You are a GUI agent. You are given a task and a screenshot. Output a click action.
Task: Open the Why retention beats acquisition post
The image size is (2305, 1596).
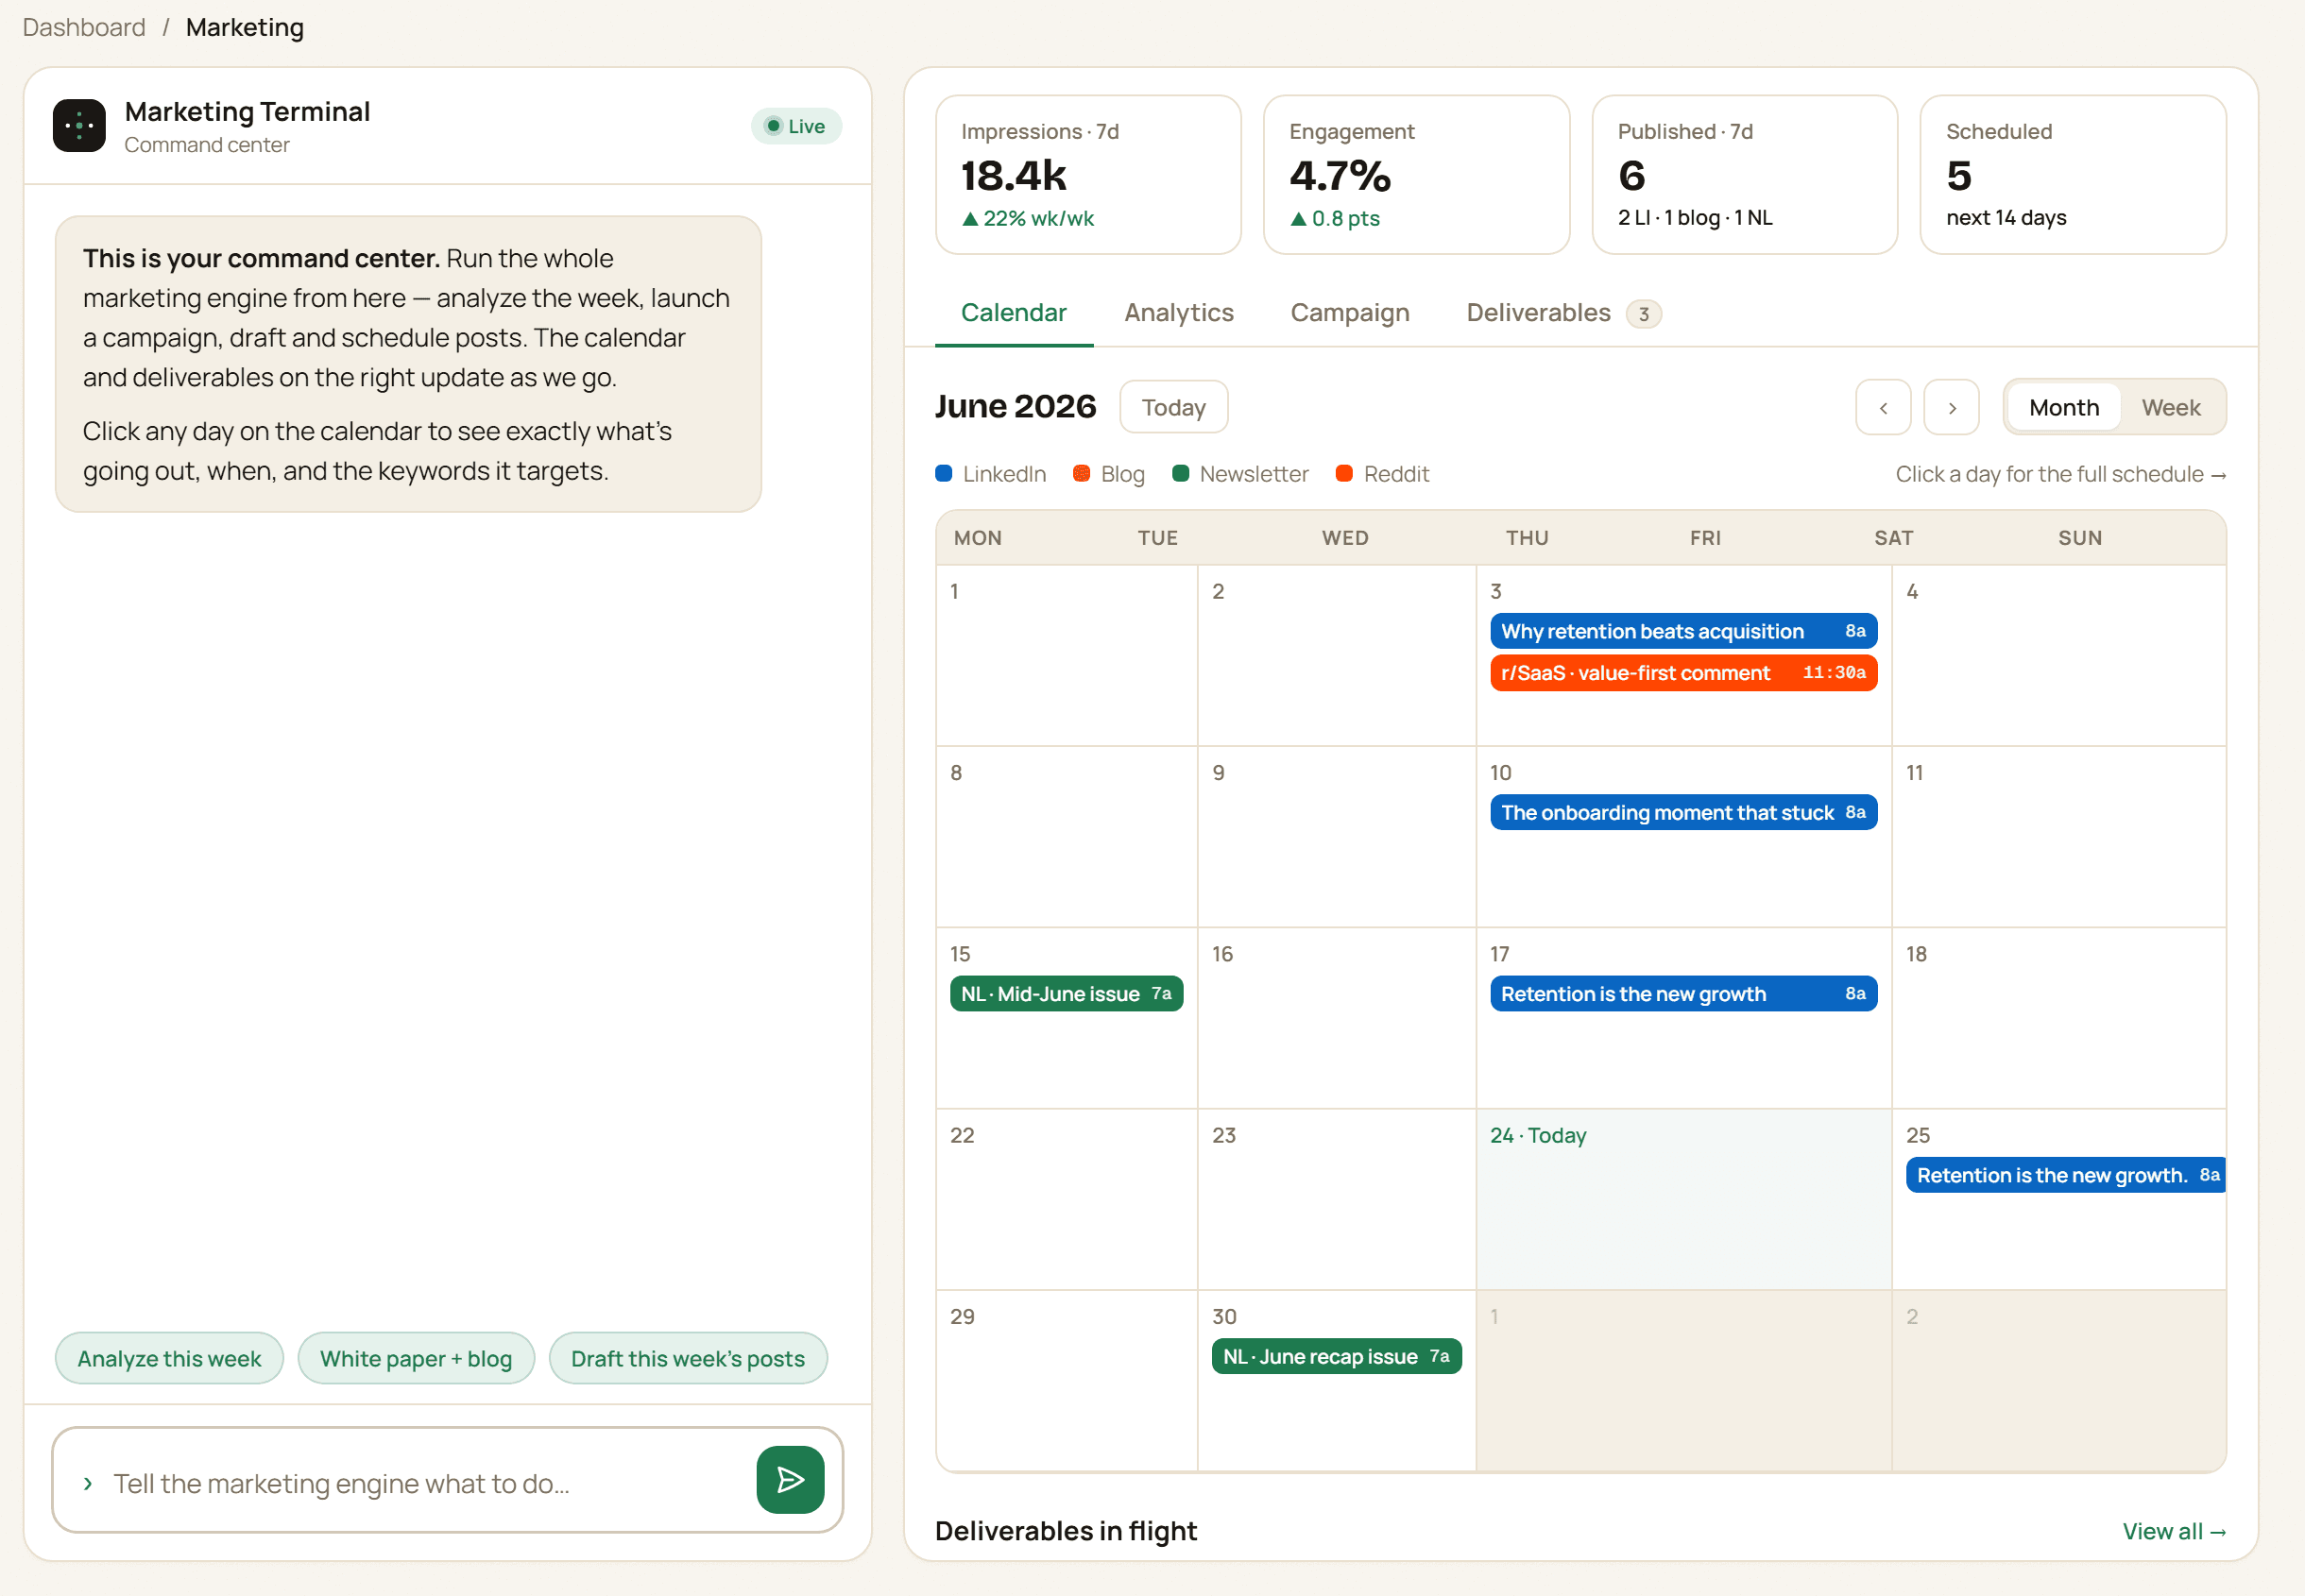(x=1683, y=631)
